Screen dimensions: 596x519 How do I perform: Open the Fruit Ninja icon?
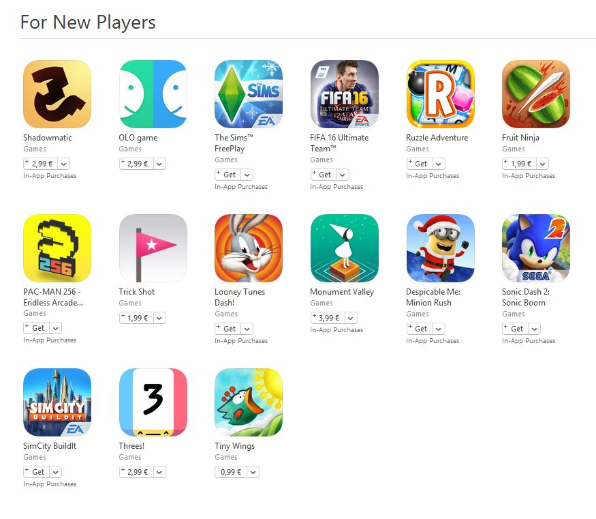coord(536,94)
